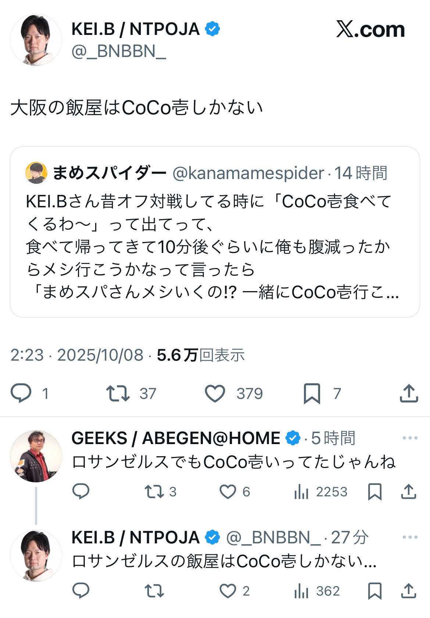The height and width of the screenshot is (618, 430).
Task: Open the @_BNBBN_ handle in header
Action: tap(118, 51)
